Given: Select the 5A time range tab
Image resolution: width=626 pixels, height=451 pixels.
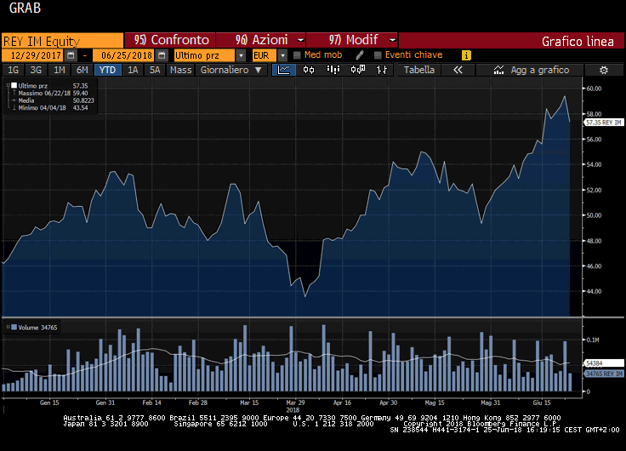Looking at the screenshot, I should coord(155,70).
